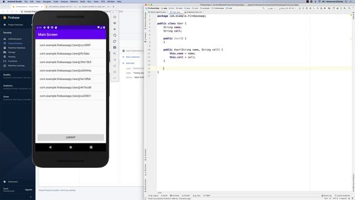Tap the list row User@a36944a
The image size is (355, 200).
[x=70, y=71]
